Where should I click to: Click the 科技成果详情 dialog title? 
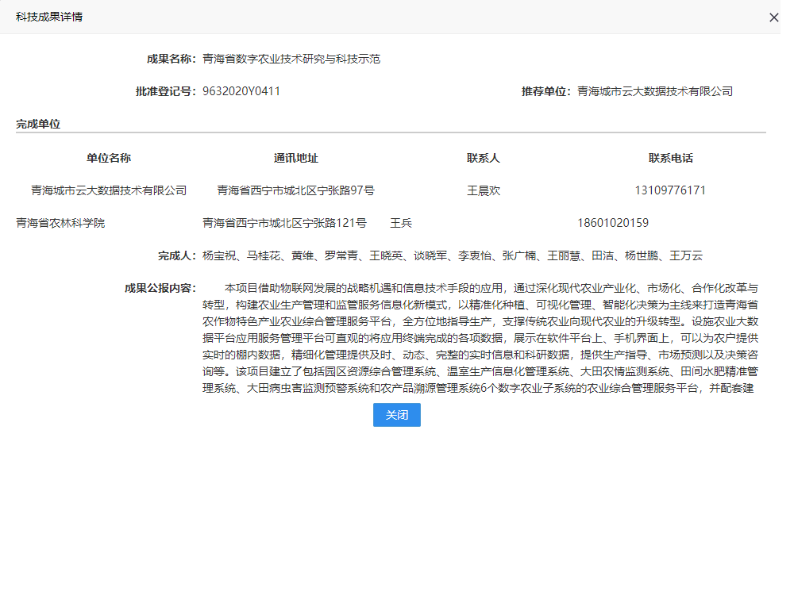49,17
